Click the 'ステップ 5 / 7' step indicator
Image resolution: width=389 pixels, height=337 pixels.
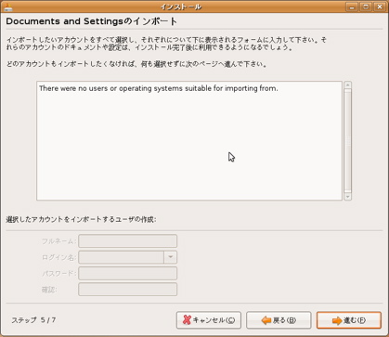click(33, 320)
